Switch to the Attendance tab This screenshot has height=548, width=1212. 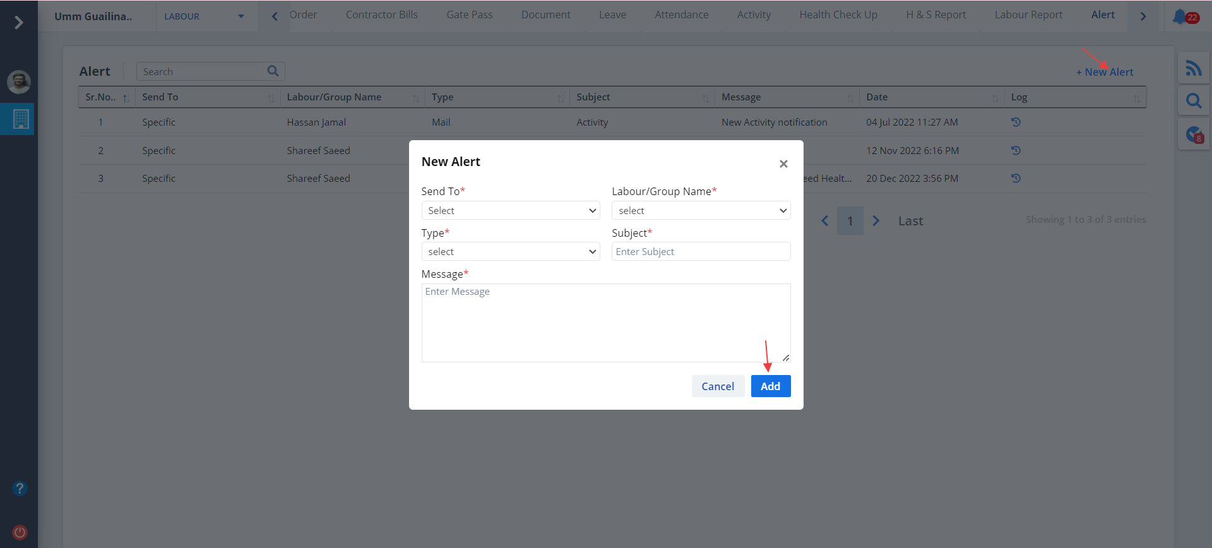click(x=681, y=15)
